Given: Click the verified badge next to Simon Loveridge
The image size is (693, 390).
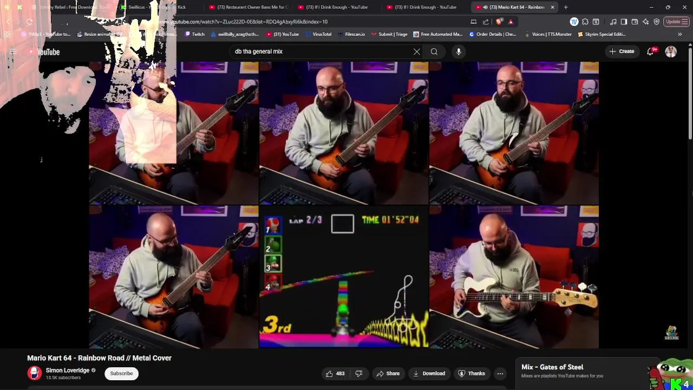Looking at the screenshot, I should [x=93, y=370].
